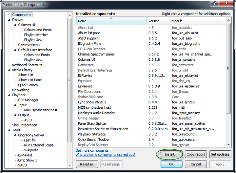Click the Install... button
Screen dimensions: 236x173
(x=171, y=154)
